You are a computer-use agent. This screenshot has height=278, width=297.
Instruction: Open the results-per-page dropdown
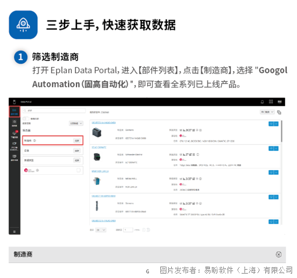100,230
